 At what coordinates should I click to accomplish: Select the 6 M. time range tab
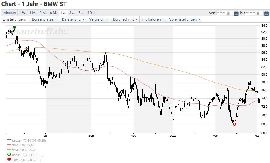(53, 13)
